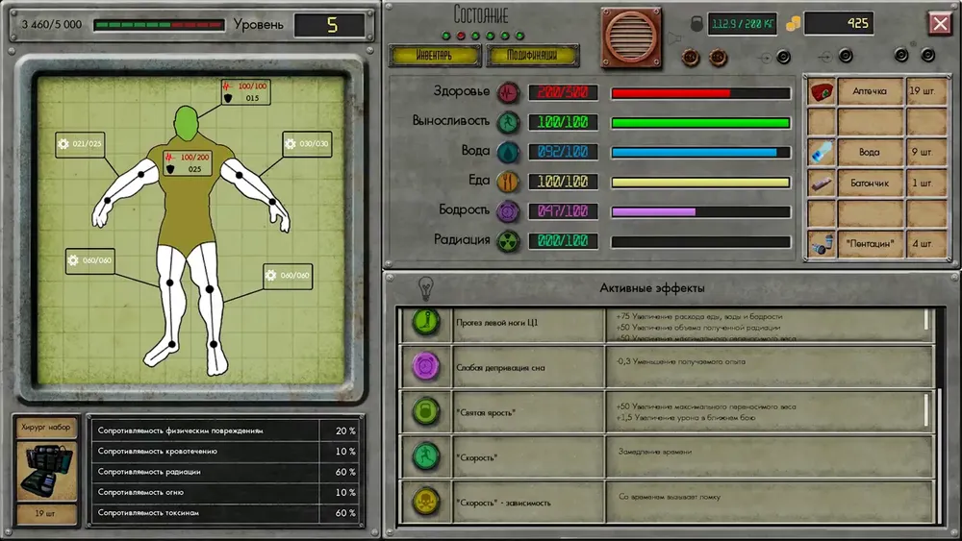Screen dimensions: 962x541
Task: Toggle the left copper knob under speaker
Action: click(x=691, y=58)
